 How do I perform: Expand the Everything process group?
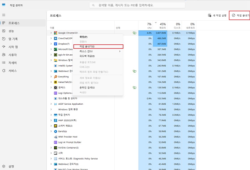tap(51, 77)
